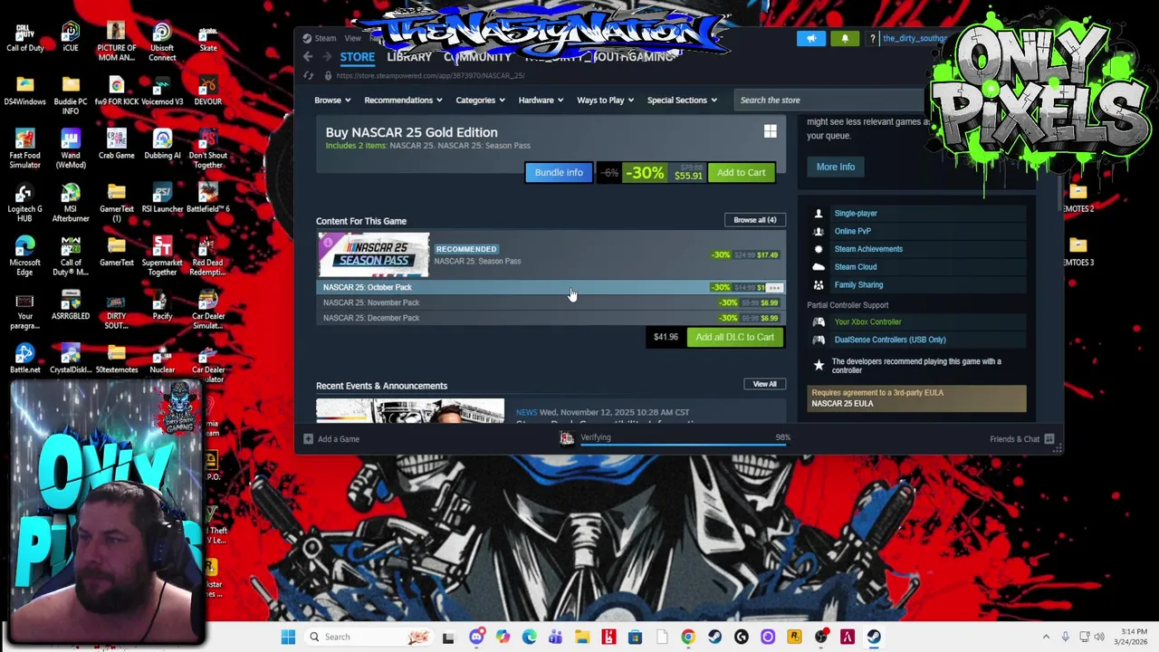Open the Friends & Chat icon
The height and width of the screenshot is (652, 1159).
[x=1049, y=439]
